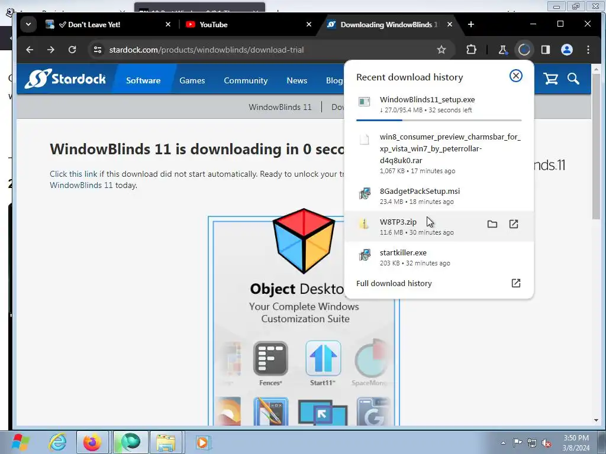This screenshot has width=606, height=454.
Task: Switch to the "Don't Leave Yet!" tab
Action: 108,24
